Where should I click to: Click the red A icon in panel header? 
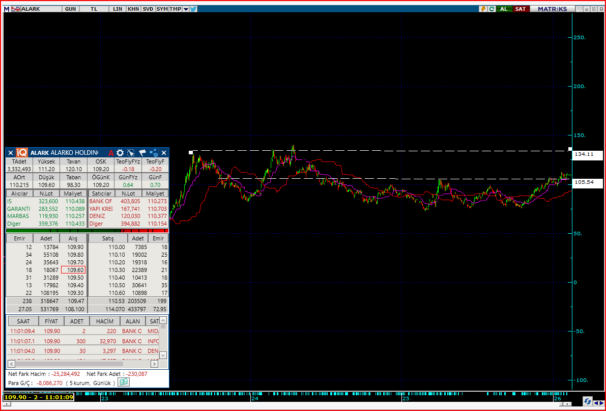point(111,153)
